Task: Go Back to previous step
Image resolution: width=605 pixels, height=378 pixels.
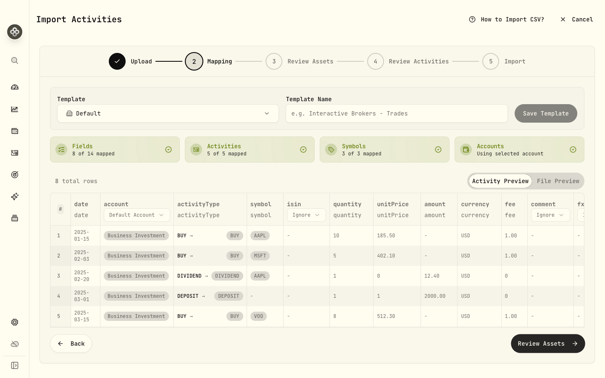Action: (x=71, y=344)
